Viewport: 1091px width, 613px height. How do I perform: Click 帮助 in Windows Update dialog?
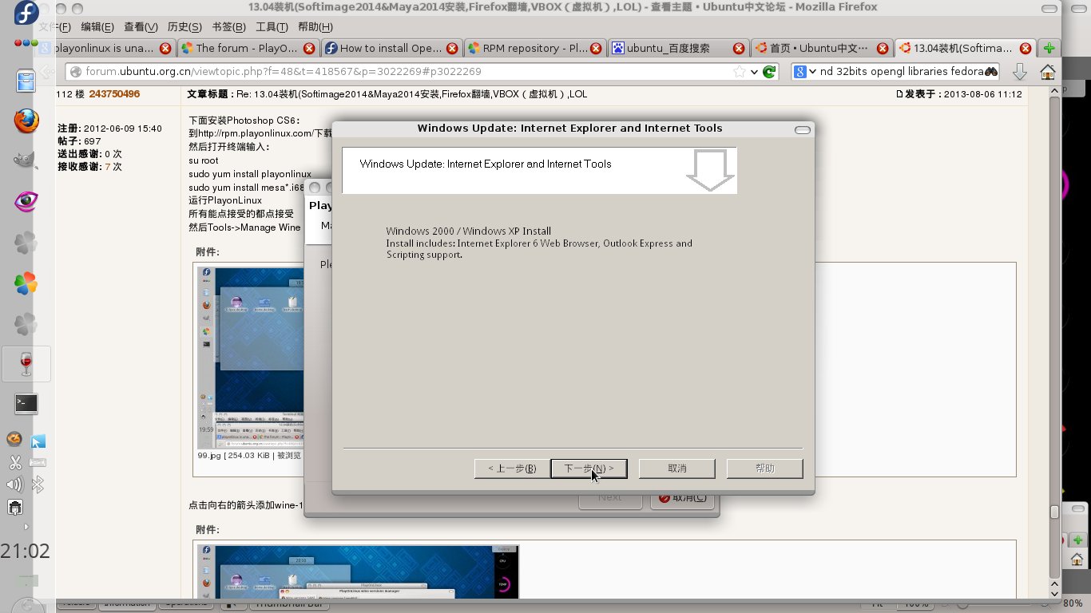(764, 469)
